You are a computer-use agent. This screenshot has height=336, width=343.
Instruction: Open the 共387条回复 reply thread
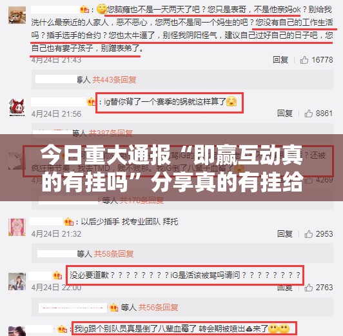(x=111, y=133)
